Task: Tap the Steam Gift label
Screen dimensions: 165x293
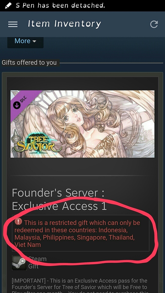Action: (x=37, y=263)
